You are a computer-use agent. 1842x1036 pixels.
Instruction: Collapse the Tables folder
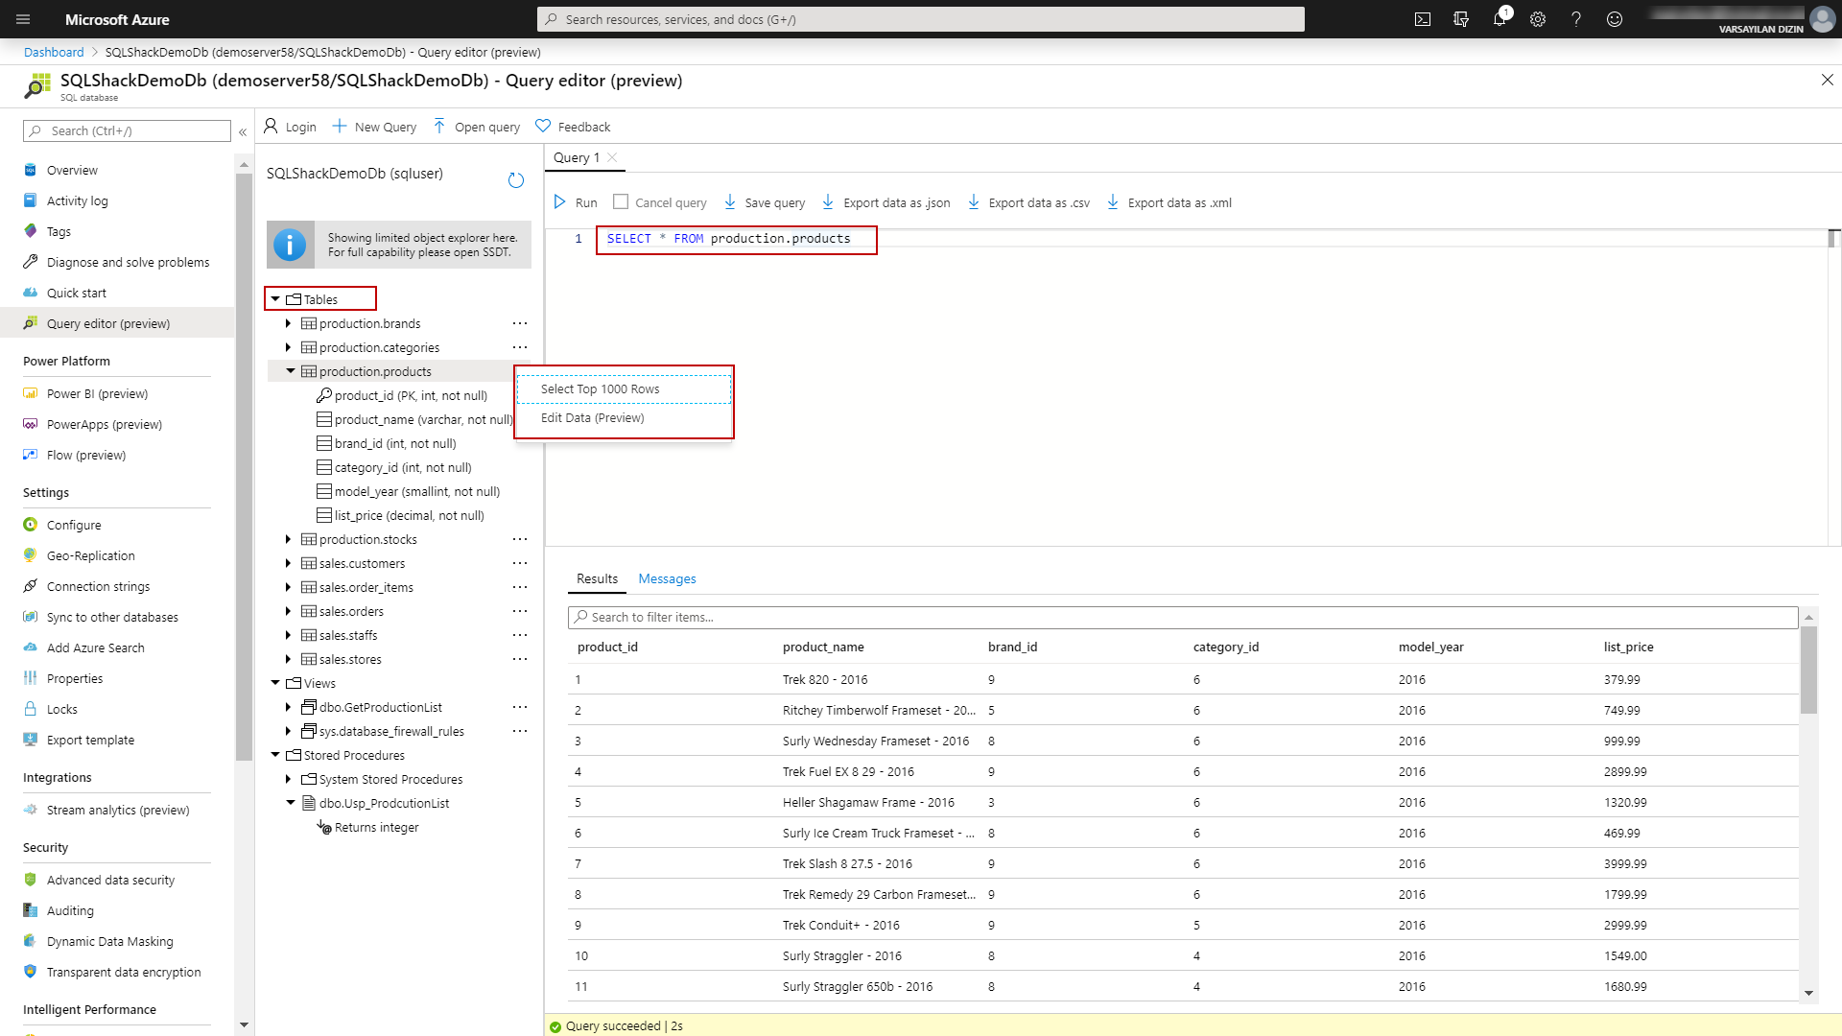pos(275,299)
